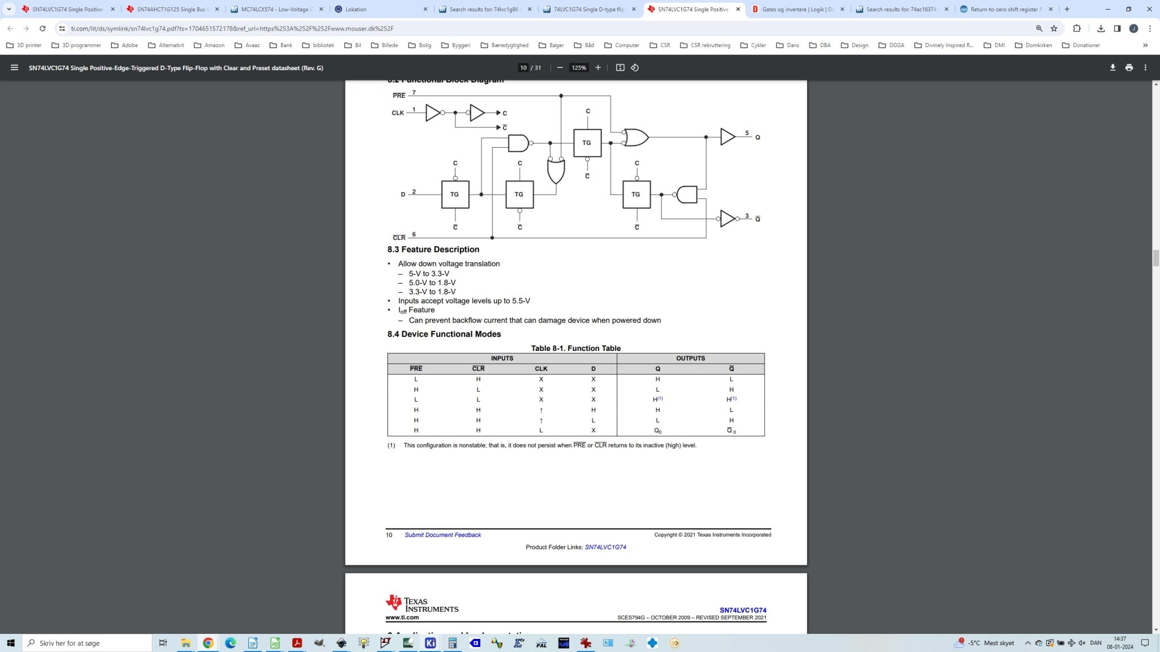Click the fit to page icon
Image resolution: width=1160 pixels, height=652 pixels.
tap(620, 67)
